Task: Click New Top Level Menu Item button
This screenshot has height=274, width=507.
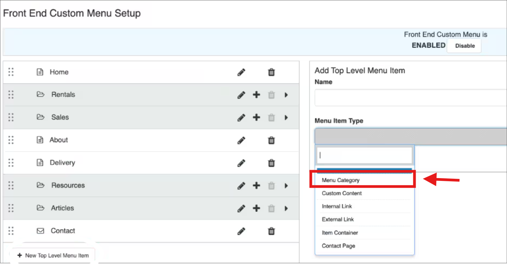Action: tap(53, 255)
